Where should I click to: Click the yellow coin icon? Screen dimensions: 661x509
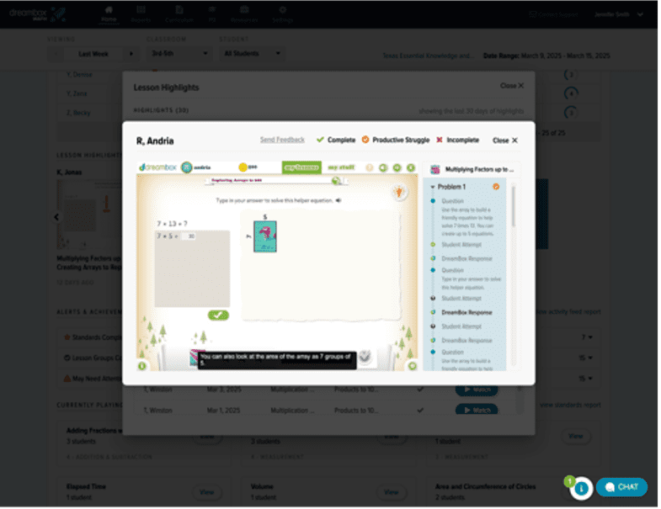click(x=243, y=167)
